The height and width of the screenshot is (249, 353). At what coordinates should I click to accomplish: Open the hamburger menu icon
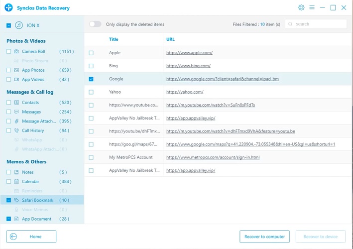(312, 7)
